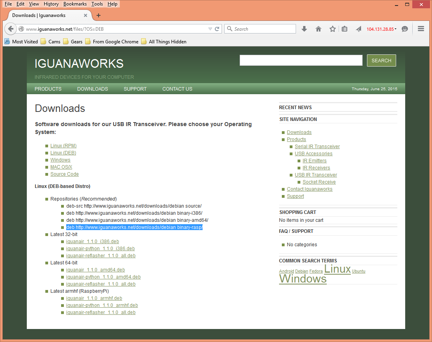
Task: Click the site identity globe icon in address bar
Action: [21, 29]
